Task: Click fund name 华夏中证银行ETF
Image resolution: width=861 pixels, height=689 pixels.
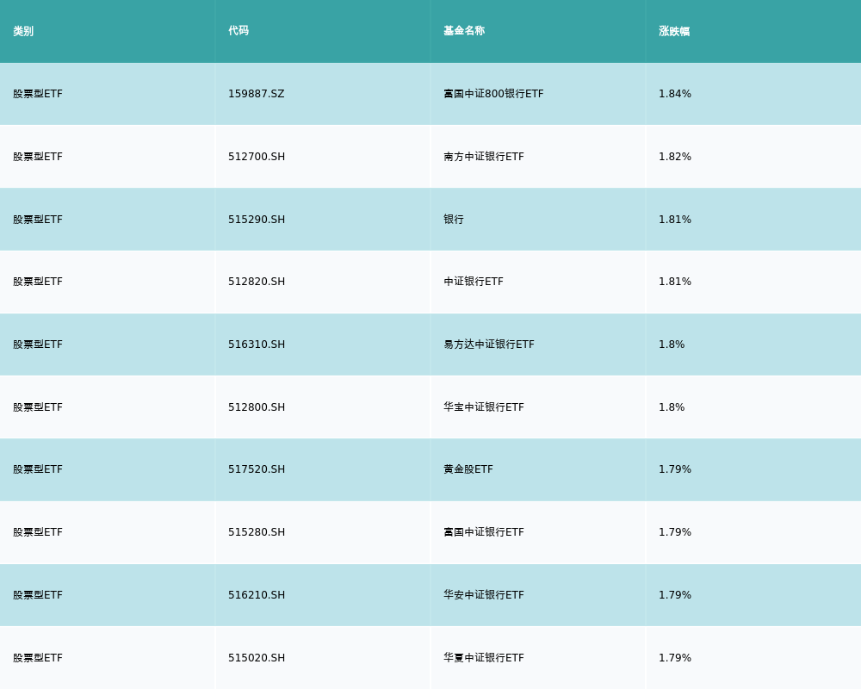Action: pos(483,658)
